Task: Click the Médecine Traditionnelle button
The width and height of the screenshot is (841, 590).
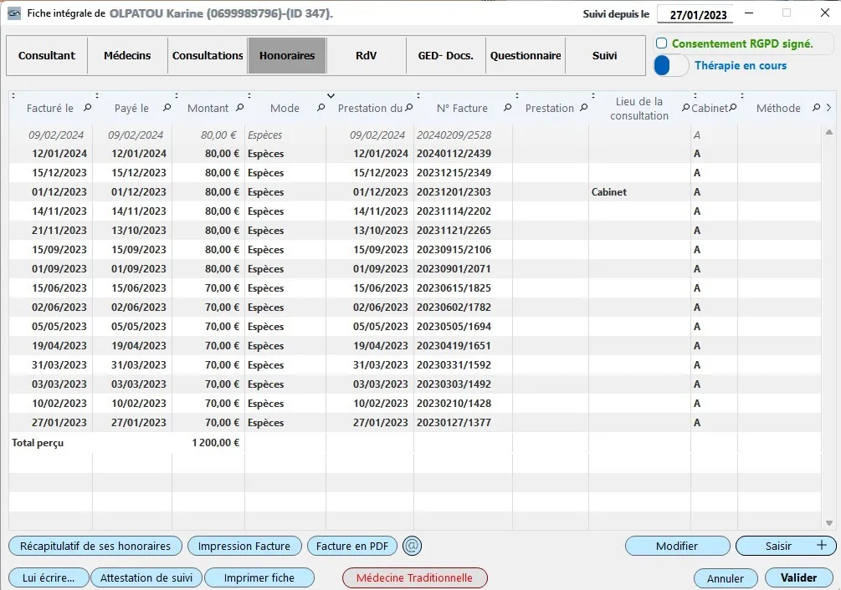Action: tap(414, 577)
